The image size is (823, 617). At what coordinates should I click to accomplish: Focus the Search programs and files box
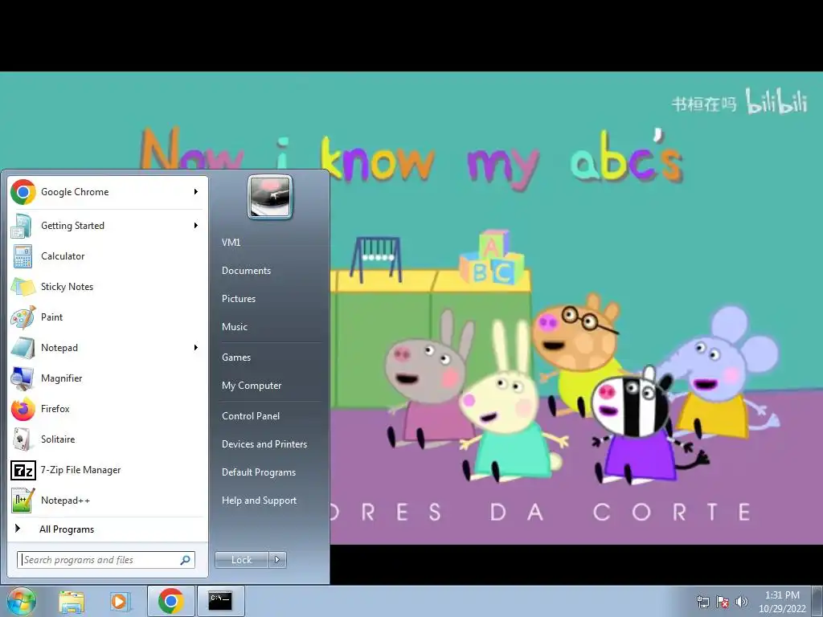coord(105,560)
